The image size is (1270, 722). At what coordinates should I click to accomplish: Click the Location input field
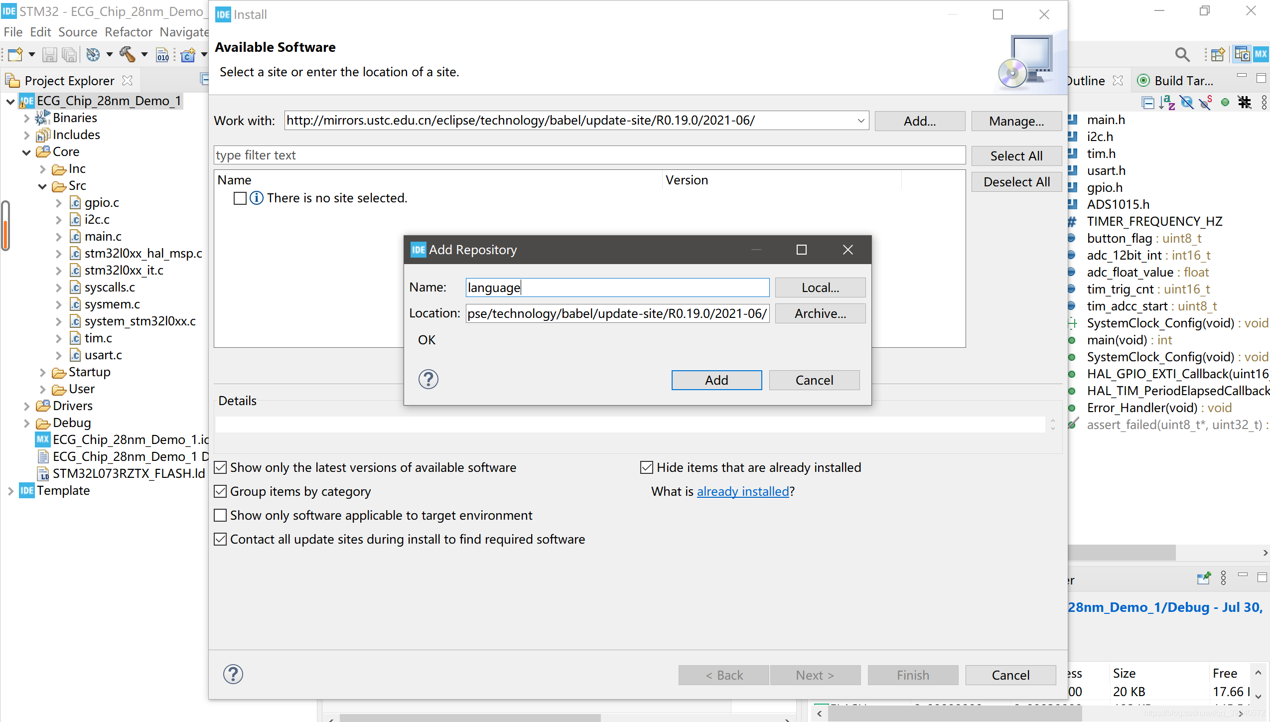click(x=617, y=313)
